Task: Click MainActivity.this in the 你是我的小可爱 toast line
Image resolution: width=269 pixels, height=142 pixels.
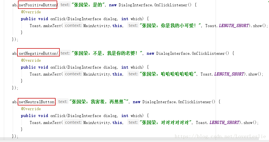Action: pyautogui.click(x=103, y=26)
